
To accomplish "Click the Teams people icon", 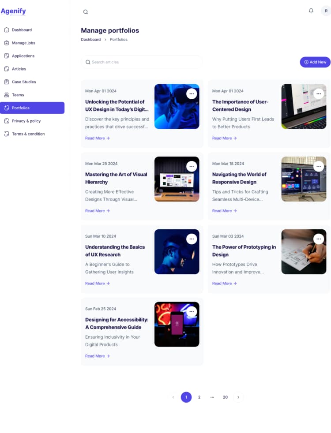I will [x=7, y=95].
